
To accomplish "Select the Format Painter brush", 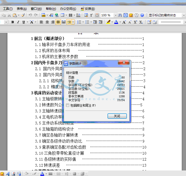I will (23, 15).
